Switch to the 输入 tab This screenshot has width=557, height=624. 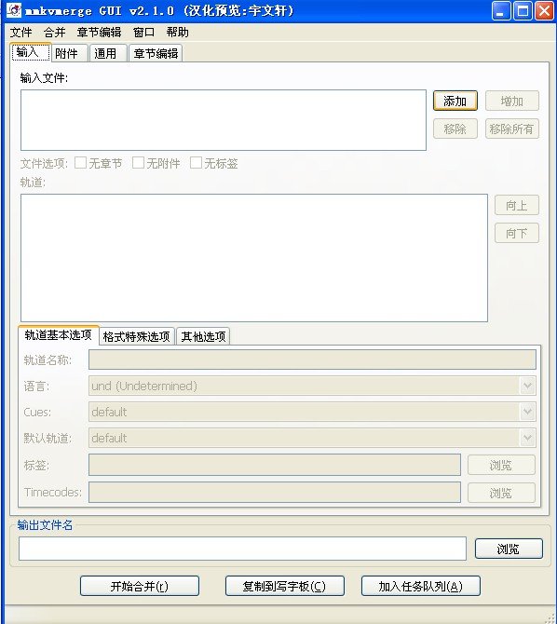(31, 52)
